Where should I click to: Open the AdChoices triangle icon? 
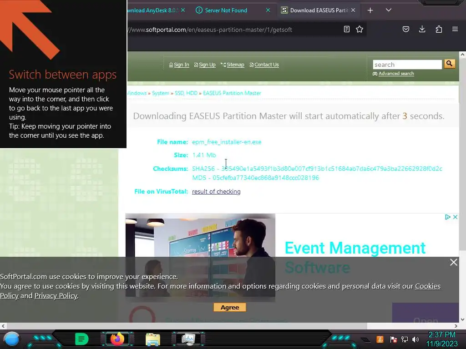pyautogui.click(x=448, y=217)
